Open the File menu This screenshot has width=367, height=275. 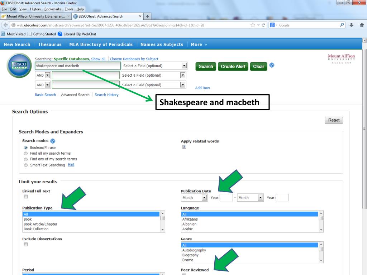click(4, 9)
